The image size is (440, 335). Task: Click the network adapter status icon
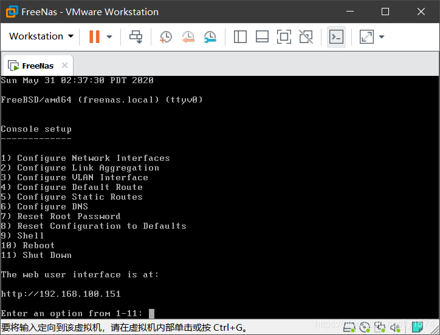click(x=380, y=327)
